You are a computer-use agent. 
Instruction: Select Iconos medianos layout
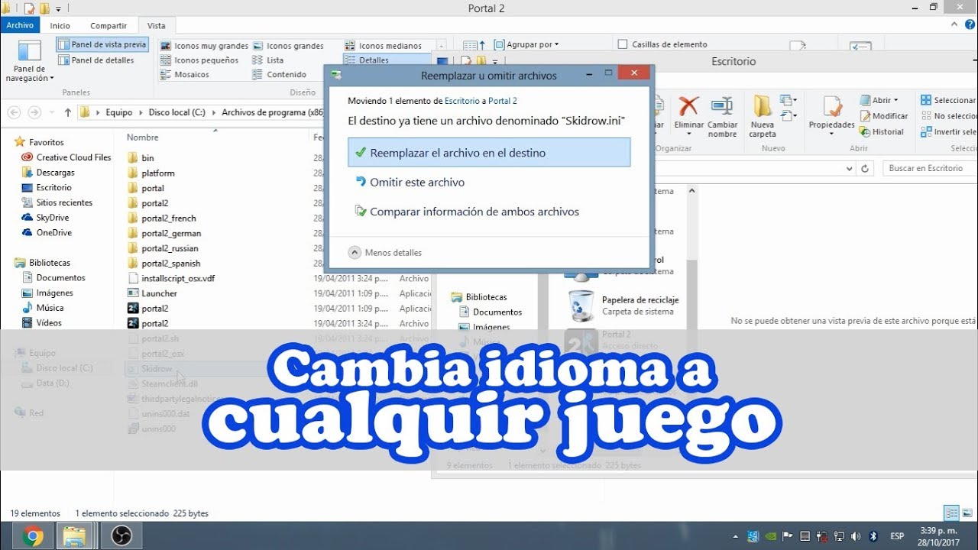click(x=383, y=46)
